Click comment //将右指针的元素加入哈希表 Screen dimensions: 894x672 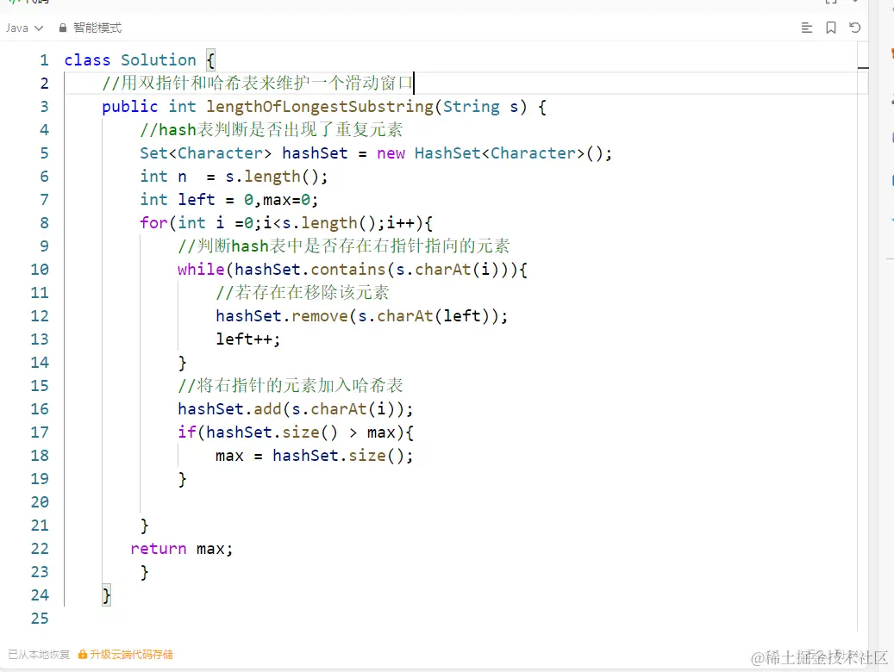(291, 386)
